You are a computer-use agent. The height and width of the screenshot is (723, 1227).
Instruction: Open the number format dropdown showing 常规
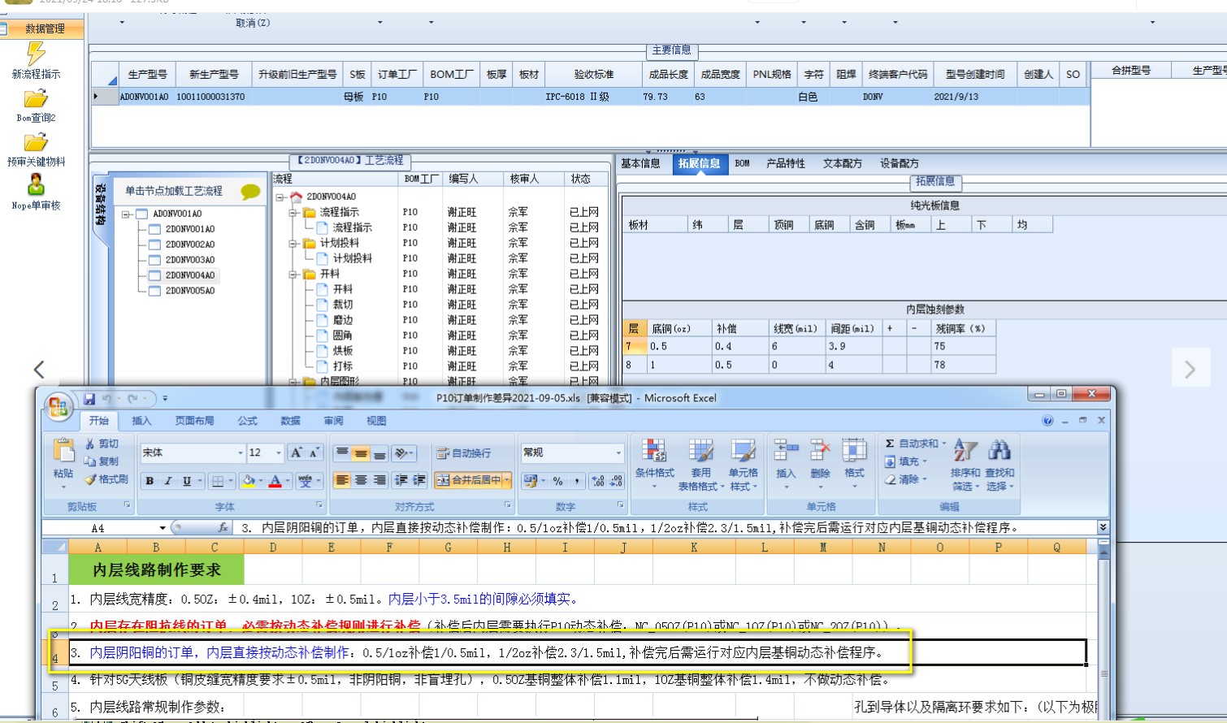point(618,452)
